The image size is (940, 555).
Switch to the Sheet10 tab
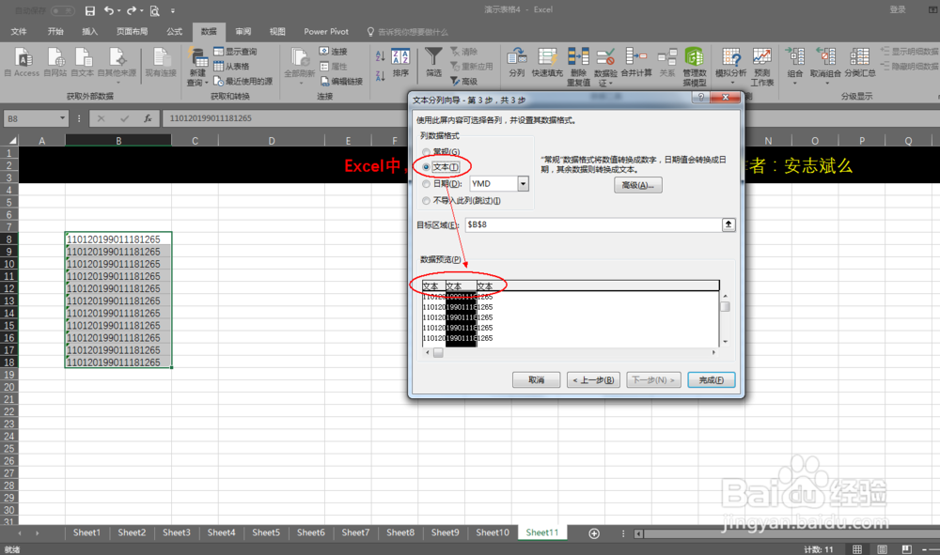tap(493, 532)
